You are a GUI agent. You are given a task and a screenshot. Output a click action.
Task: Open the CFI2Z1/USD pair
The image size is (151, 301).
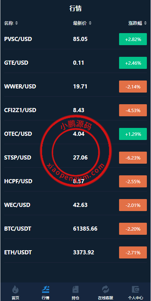[75, 110]
